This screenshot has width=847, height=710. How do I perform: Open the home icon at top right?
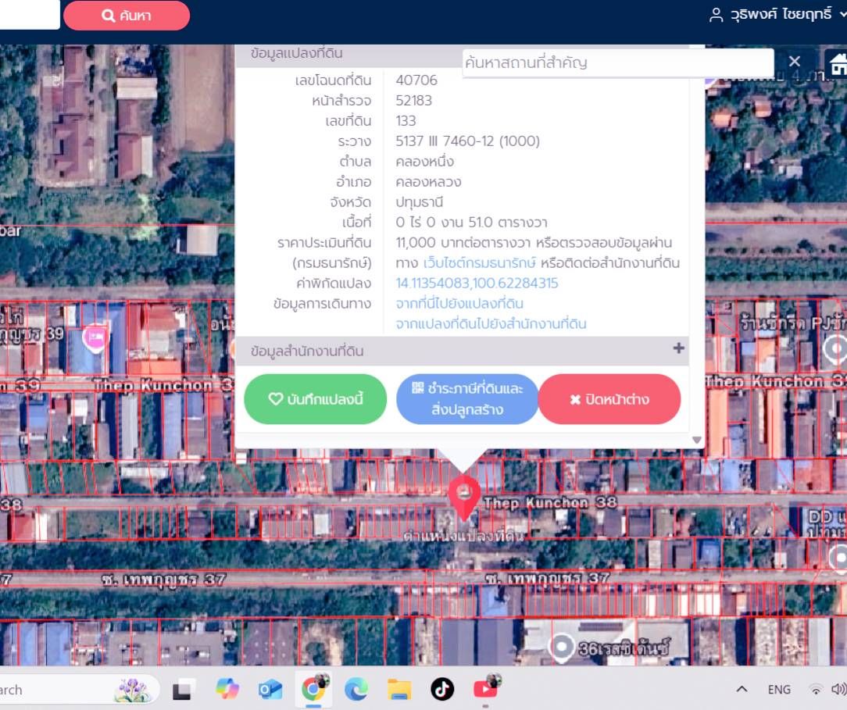tap(838, 63)
